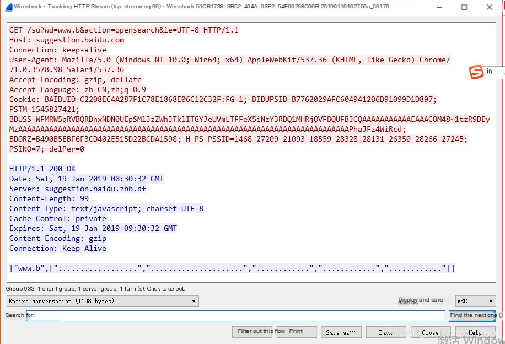Click the Wireshark shark fin title icon
505x344 pixels.
pos(9,7)
